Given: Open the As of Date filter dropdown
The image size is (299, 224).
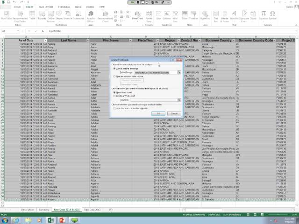Looking at the screenshot, I should click(45, 41).
